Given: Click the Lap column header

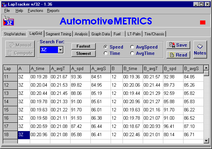Looking at the screenshot, I should [x=10, y=69].
